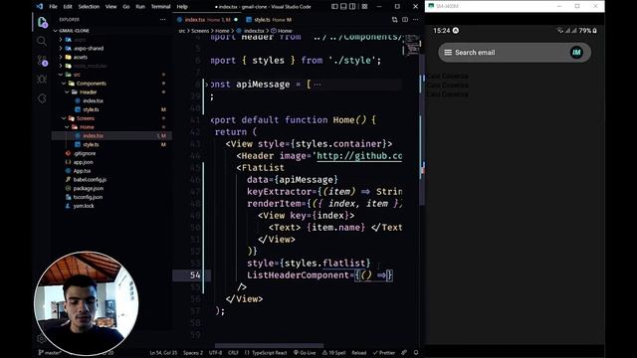Screen dimensions: 637x358
Task: Collapse the Components folder
Action: (x=91, y=84)
